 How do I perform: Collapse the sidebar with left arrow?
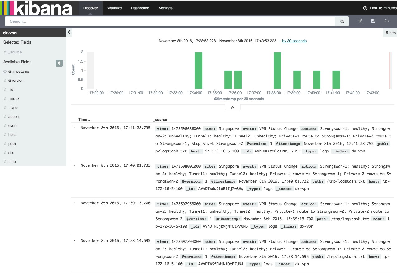(x=69, y=32)
